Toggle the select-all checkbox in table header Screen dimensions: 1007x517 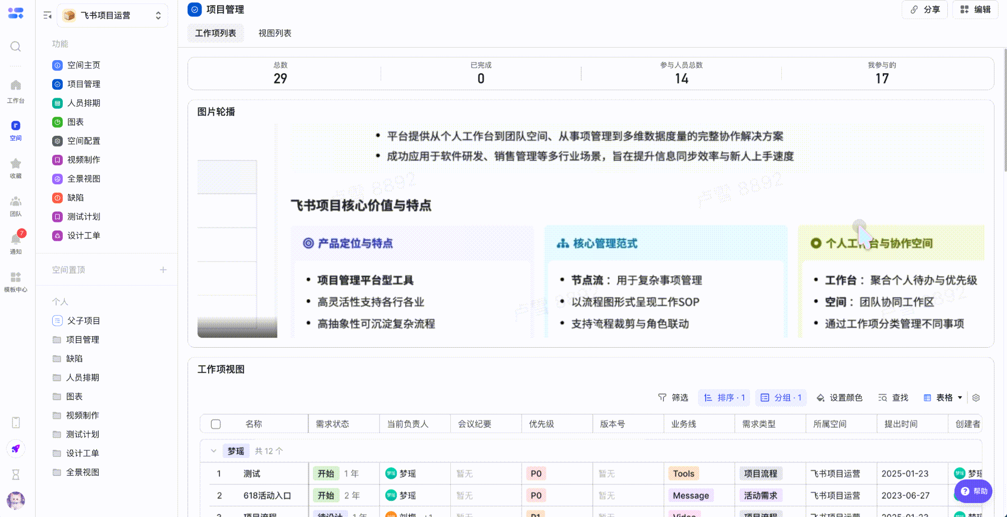click(216, 424)
